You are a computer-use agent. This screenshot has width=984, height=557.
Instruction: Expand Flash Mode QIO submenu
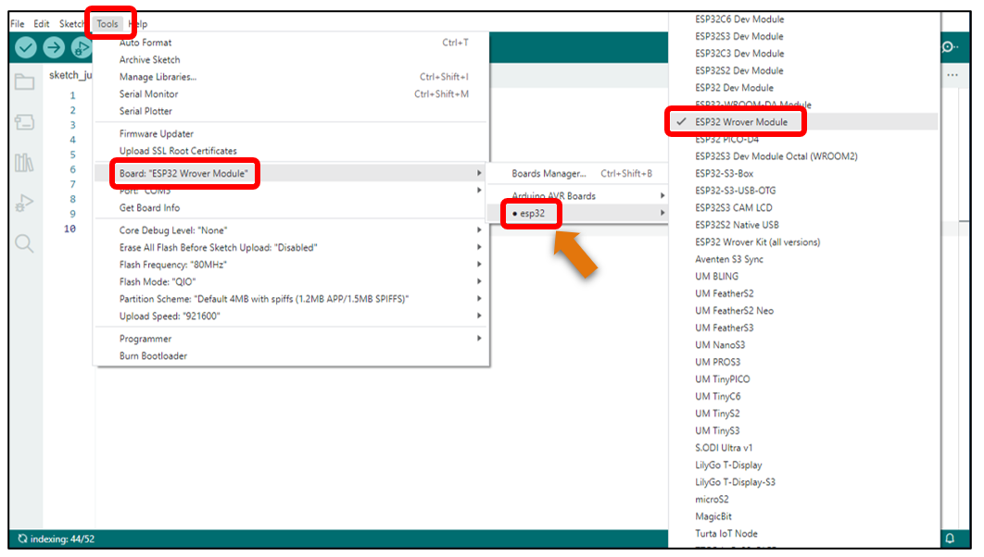291,282
